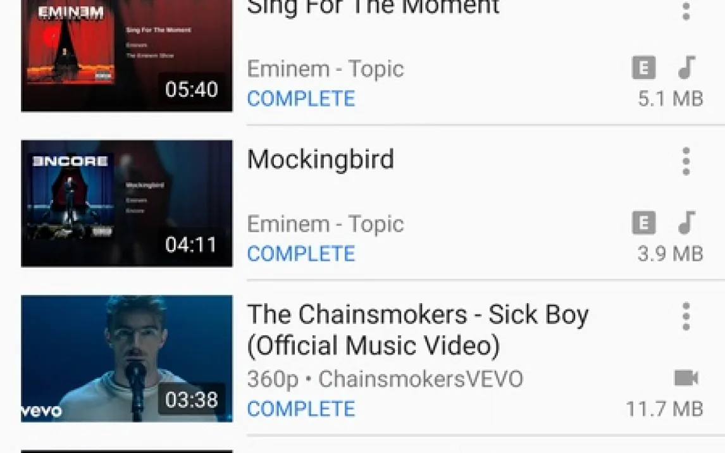
Task: Tap COMPLETE status under Mockingbird
Action: click(301, 254)
